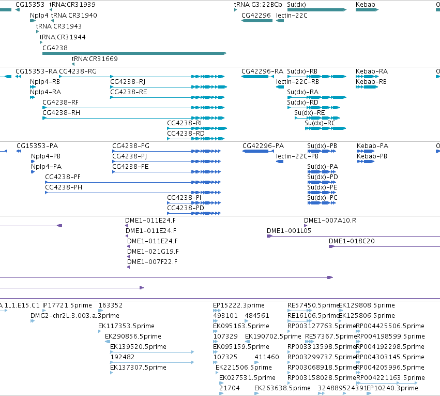The height and width of the screenshot is (396, 440).
Task: Click tRNA:CR31940 label
Action: 74,16
